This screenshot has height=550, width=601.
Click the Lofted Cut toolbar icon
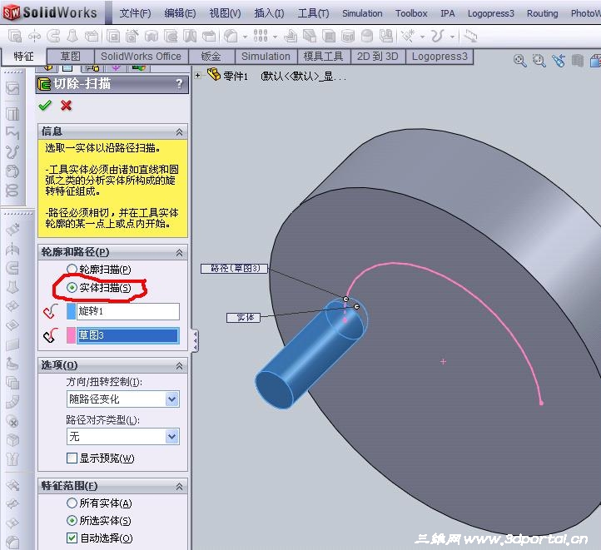[190, 36]
